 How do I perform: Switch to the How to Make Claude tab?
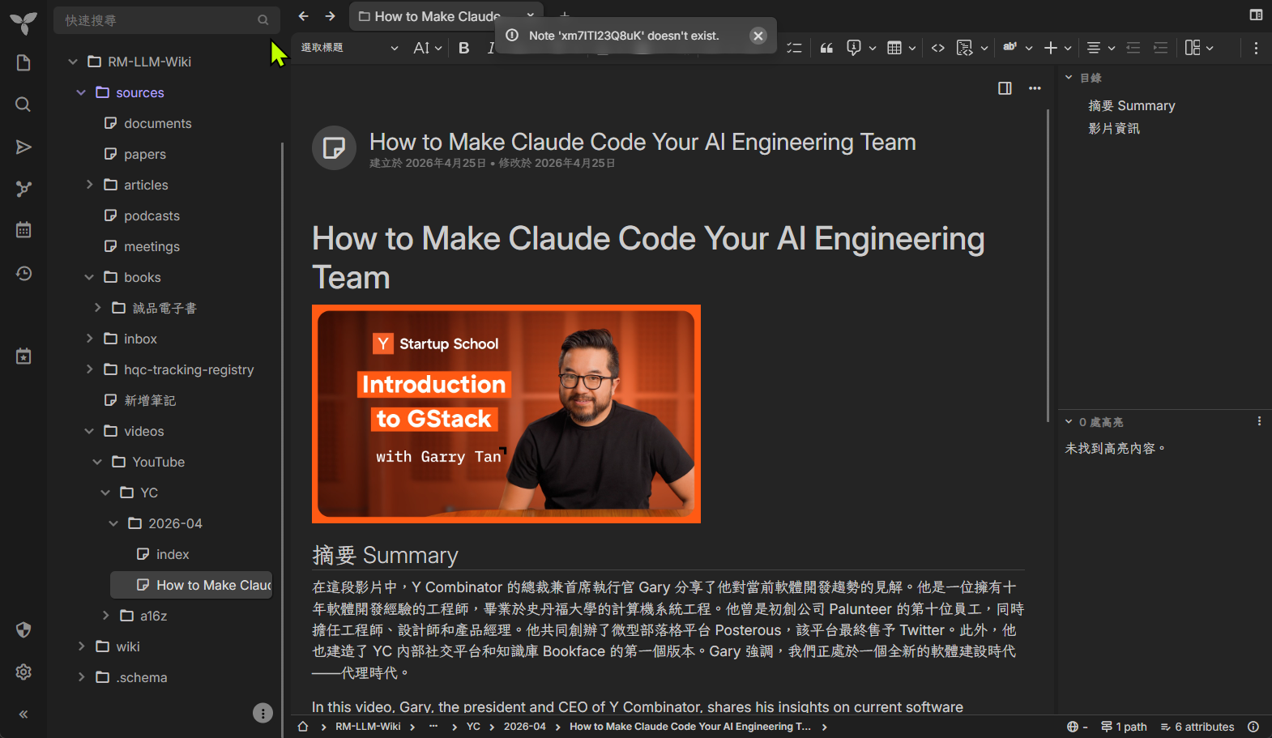436,16
